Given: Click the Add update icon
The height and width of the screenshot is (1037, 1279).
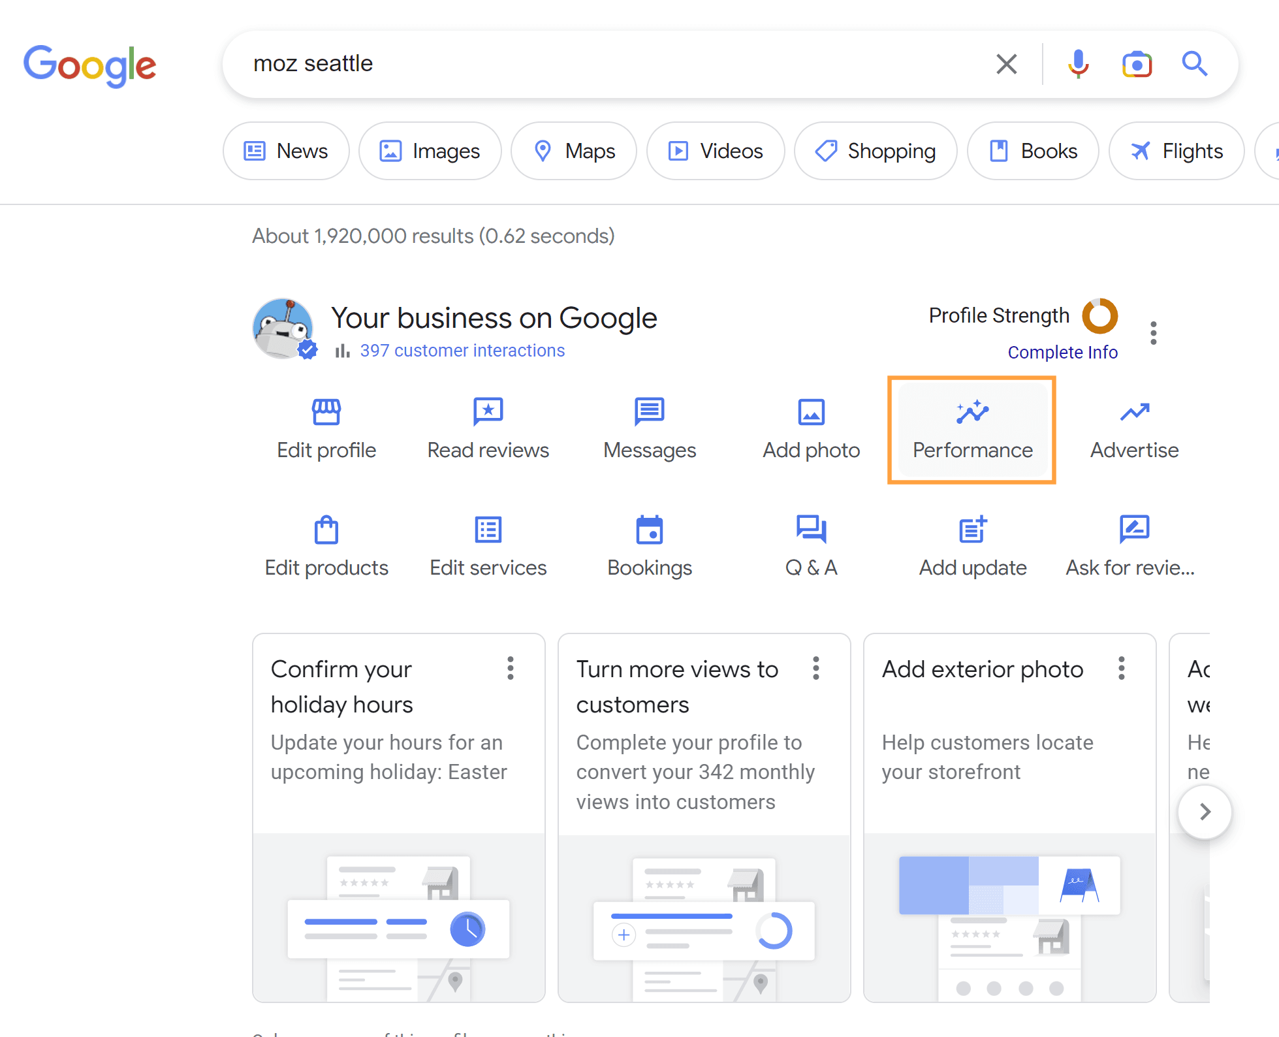Looking at the screenshot, I should pyautogui.click(x=972, y=530).
